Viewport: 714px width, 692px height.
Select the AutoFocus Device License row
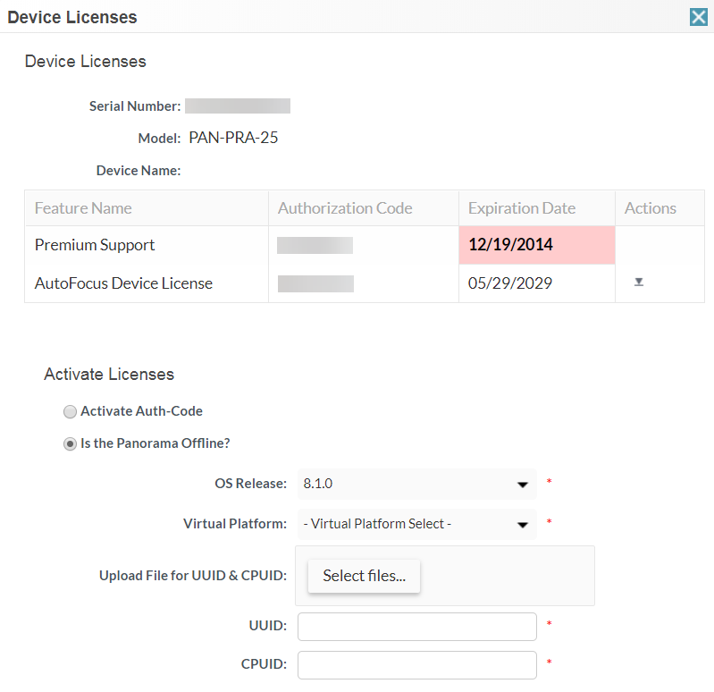click(x=123, y=283)
